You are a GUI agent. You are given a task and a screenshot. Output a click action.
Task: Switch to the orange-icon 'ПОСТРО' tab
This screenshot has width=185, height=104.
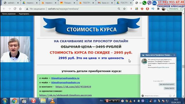point(86,3)
